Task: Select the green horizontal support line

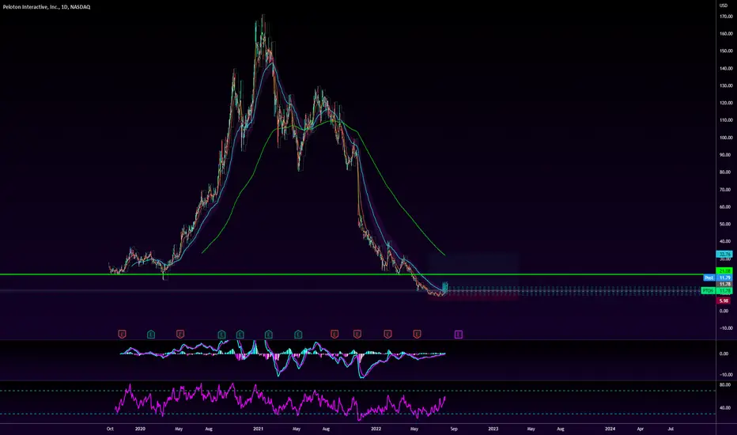Action: point(357,274)
